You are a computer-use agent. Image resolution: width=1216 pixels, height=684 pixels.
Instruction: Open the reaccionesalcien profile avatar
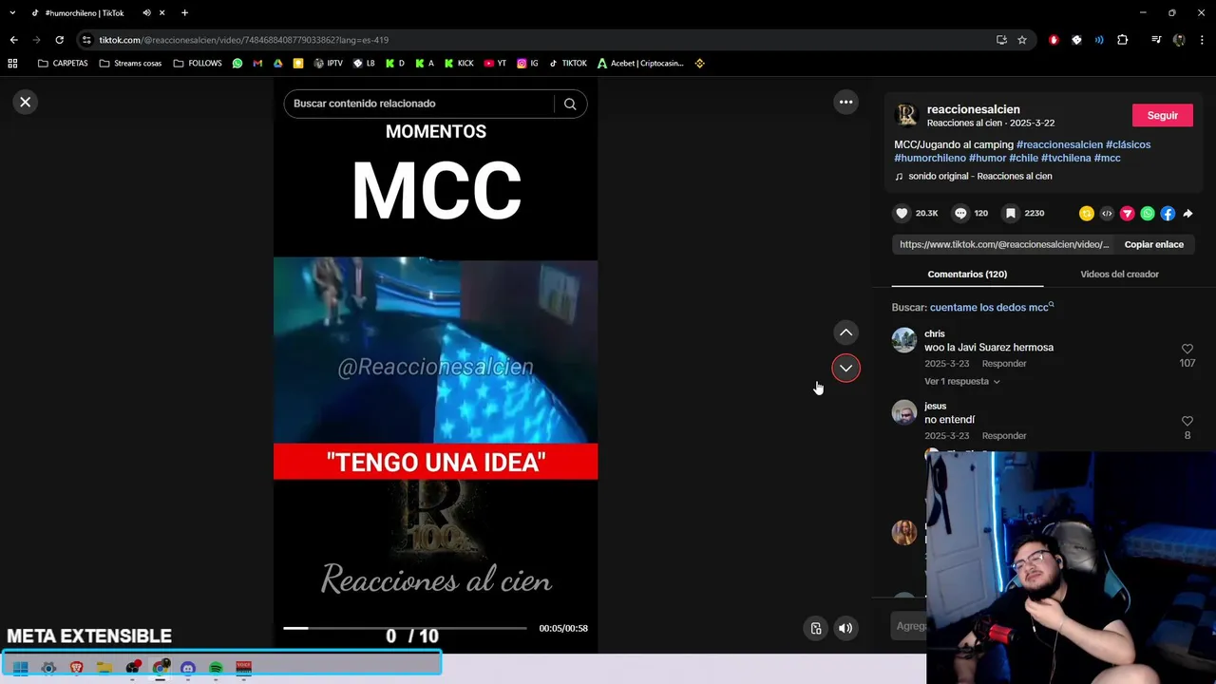click(907, 115)
